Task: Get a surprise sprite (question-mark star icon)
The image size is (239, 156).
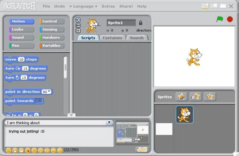Action: [x=210, y=97]
